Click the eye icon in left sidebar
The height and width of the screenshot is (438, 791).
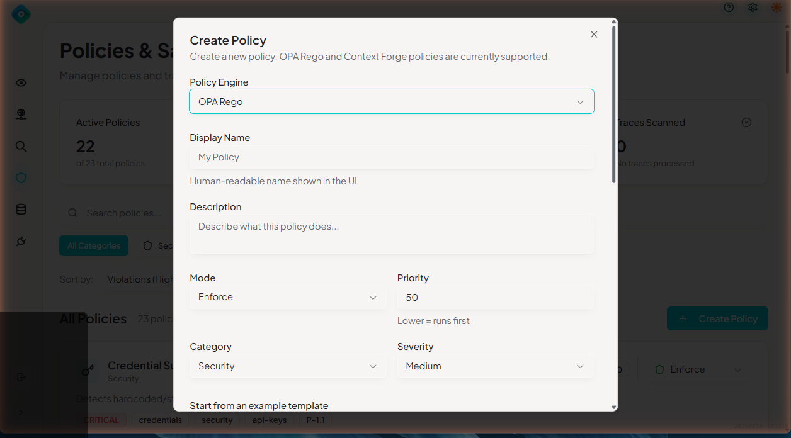coord(21,83)
